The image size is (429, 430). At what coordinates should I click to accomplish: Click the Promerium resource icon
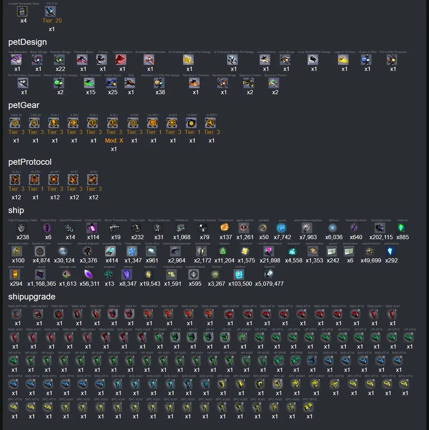pyautogui.click(x=225, y=228)
